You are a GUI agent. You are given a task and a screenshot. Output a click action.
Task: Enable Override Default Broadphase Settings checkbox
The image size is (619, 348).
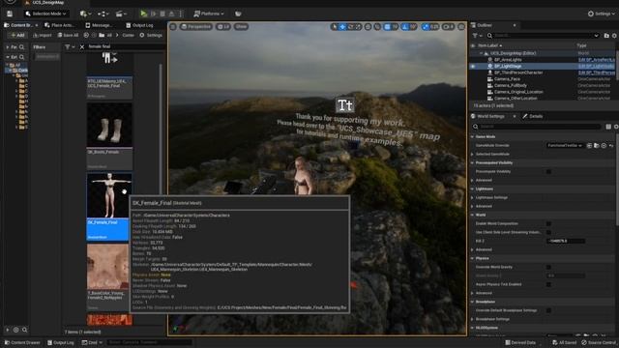tap(548, 310)
